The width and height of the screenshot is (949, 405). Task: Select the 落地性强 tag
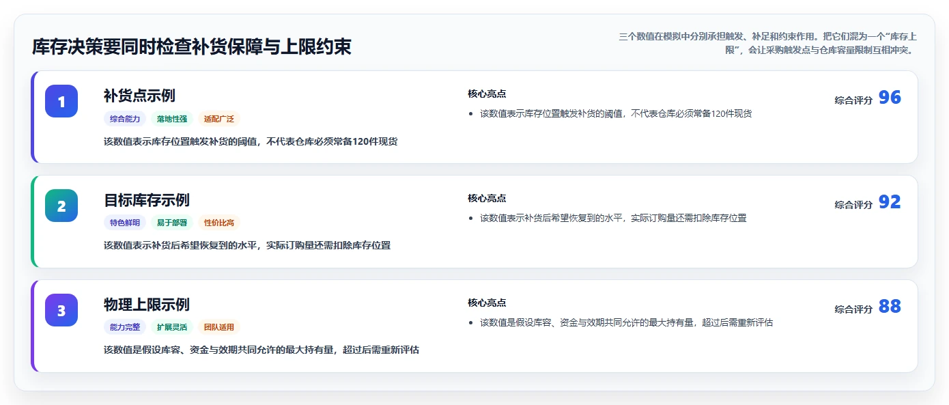tap(172, 119)
